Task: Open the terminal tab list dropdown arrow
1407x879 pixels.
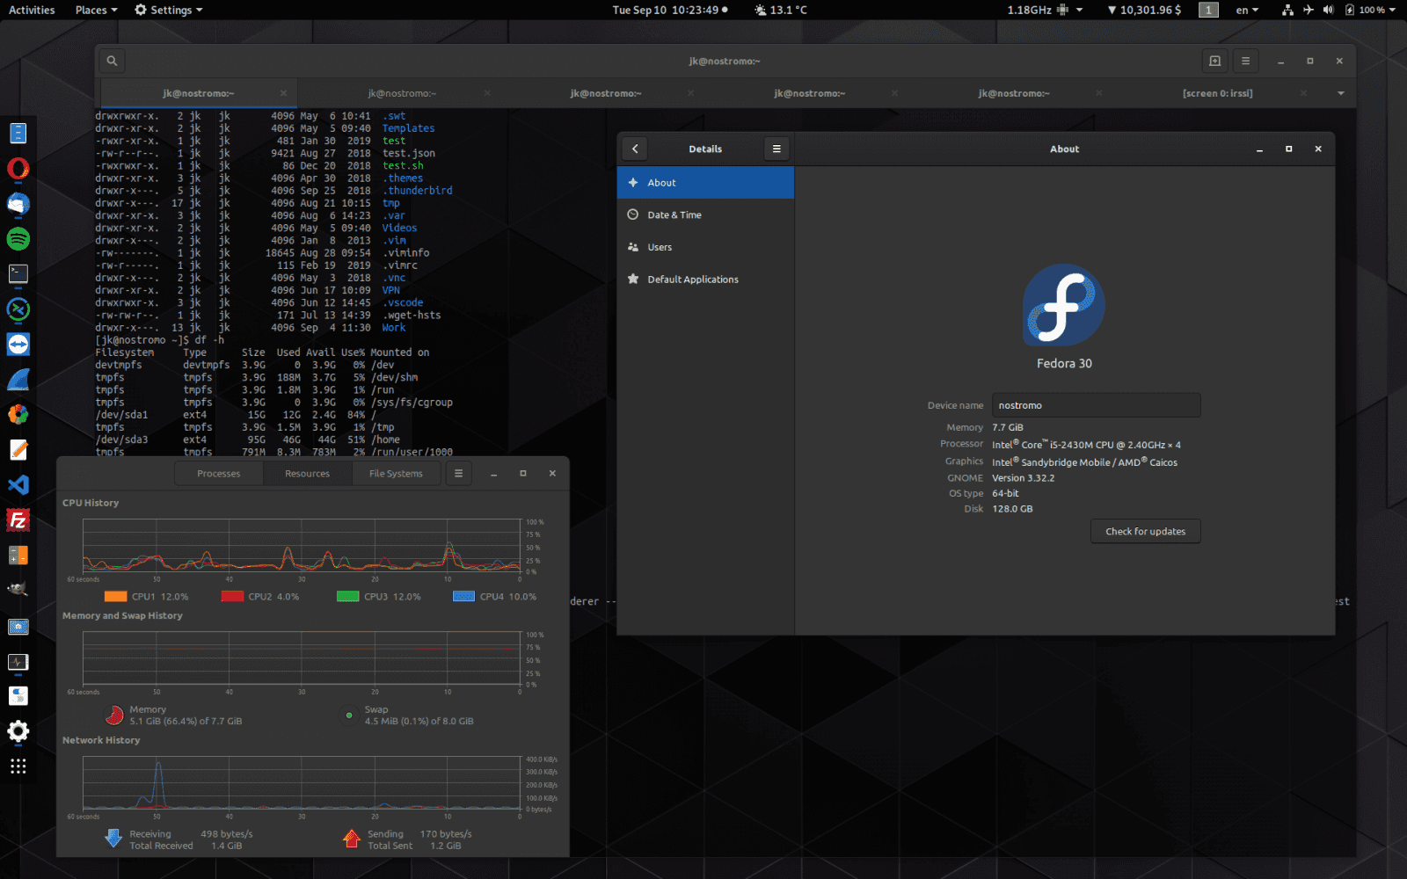Action: [x=1341, y=92]
